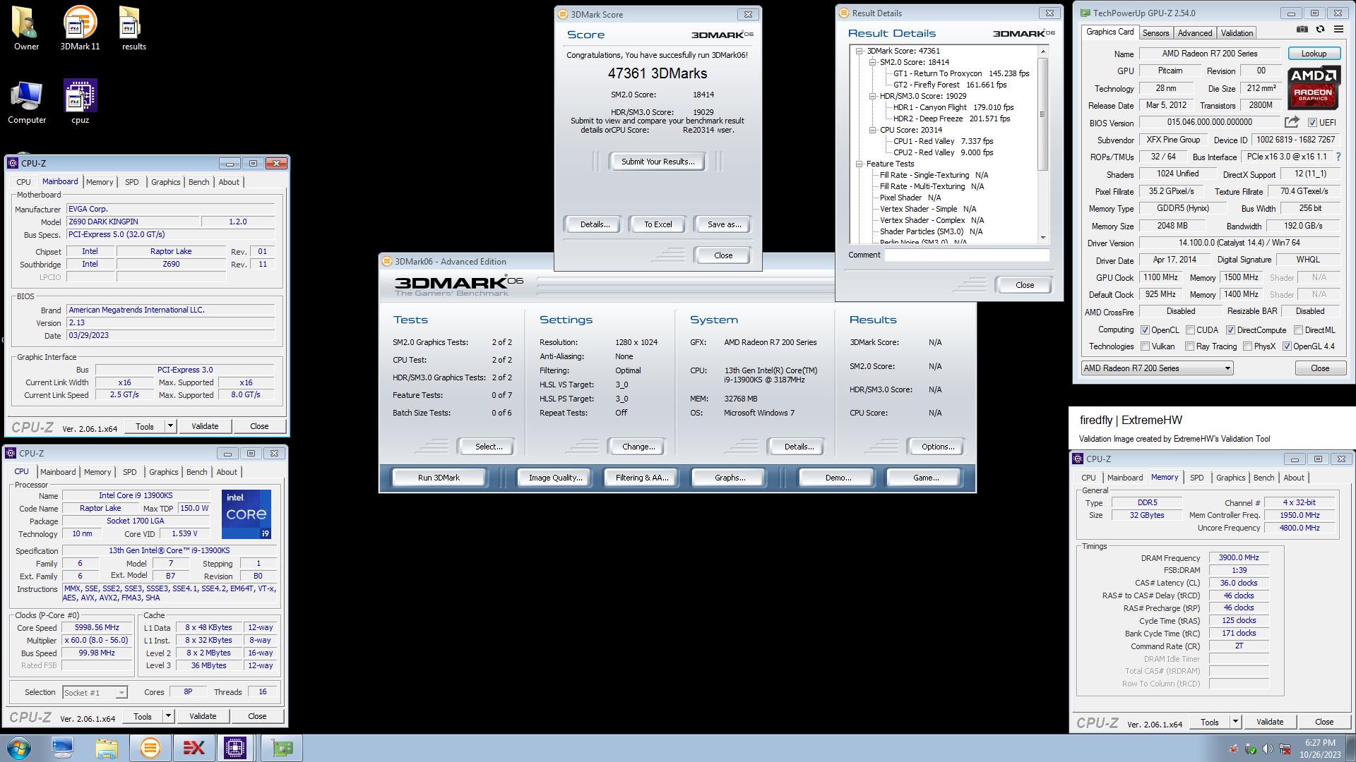This screenshot has height=762, width=1356.
Task: Click the Bus Interface question mark icon
Action: [1338, 157]
